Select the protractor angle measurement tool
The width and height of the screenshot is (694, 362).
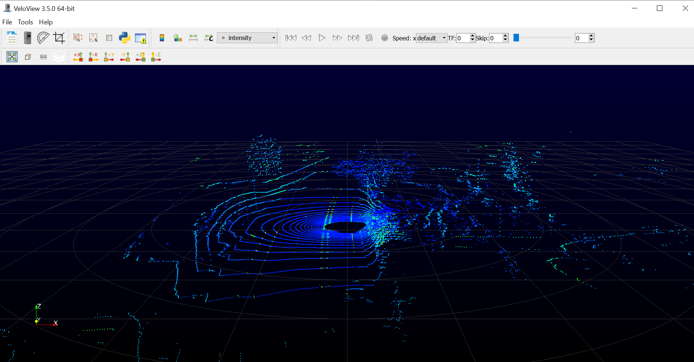point(43,37)
